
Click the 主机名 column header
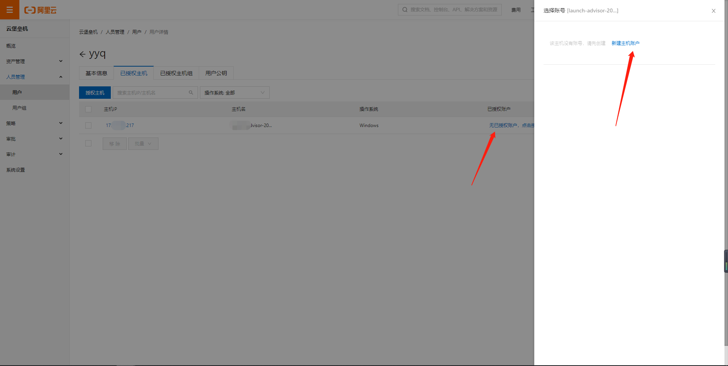pos(239,109)
